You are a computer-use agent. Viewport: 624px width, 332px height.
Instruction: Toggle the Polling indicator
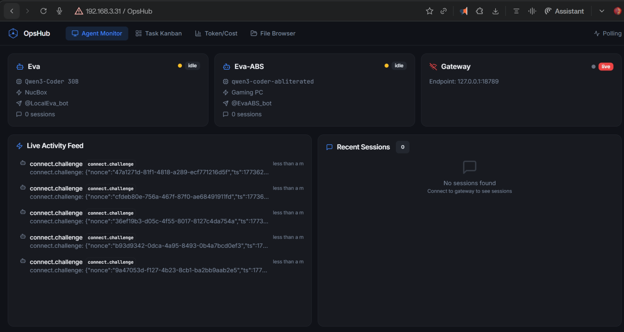(608, 33)
